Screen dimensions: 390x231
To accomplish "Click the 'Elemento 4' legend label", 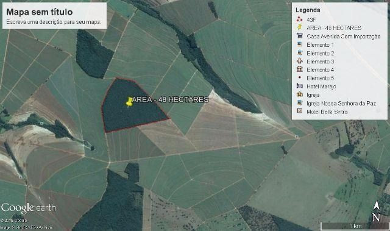I will tap(321, 70).
